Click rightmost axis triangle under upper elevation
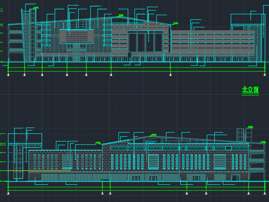This screenshot has width=269, height=202. tap(264, 74)
